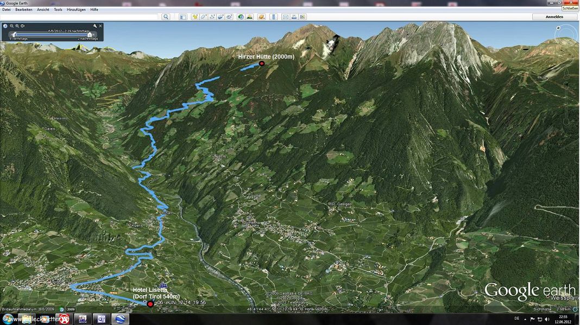The height and width of the screenshot is (325, 580).
Task: Open the Ansicht menu
Action: (x=43, y=9)
